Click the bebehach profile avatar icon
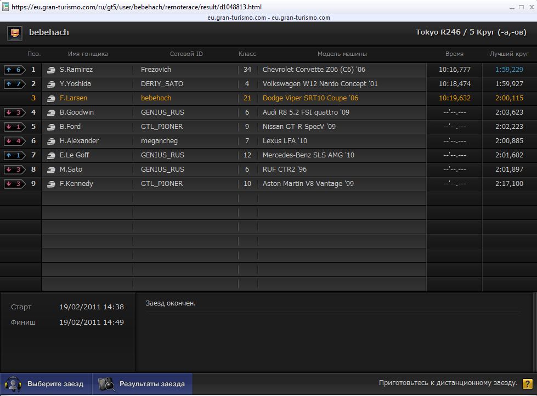 click(x=15, y=33)
